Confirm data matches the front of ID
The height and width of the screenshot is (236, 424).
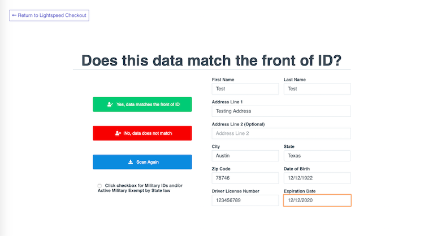[142, 104]
